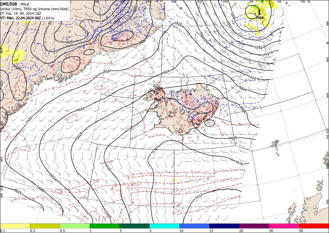Select the green 1 mm legend swatch
329x233 pixels.
(105, 226)
